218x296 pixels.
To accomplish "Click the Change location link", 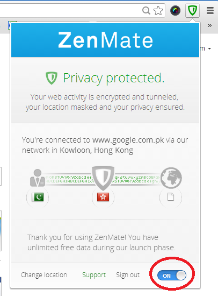I will (x=44, y=275).
